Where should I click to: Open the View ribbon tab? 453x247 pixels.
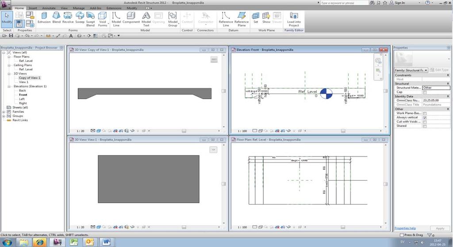[64, 8]
